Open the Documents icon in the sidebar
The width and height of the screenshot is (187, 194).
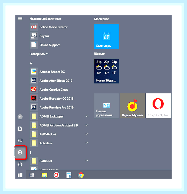[x=20, y=129]
